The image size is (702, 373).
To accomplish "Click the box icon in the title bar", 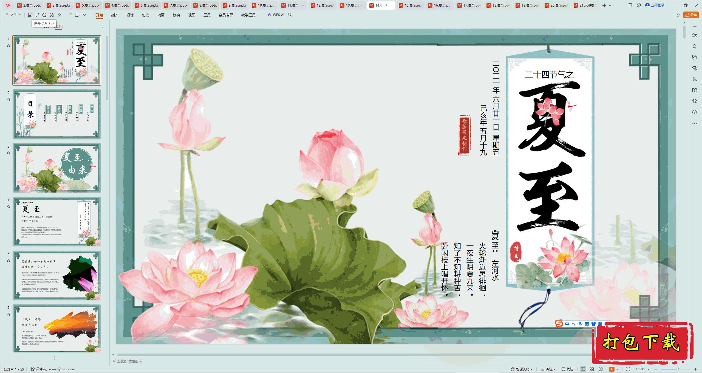I will click(x=639, y=5).
